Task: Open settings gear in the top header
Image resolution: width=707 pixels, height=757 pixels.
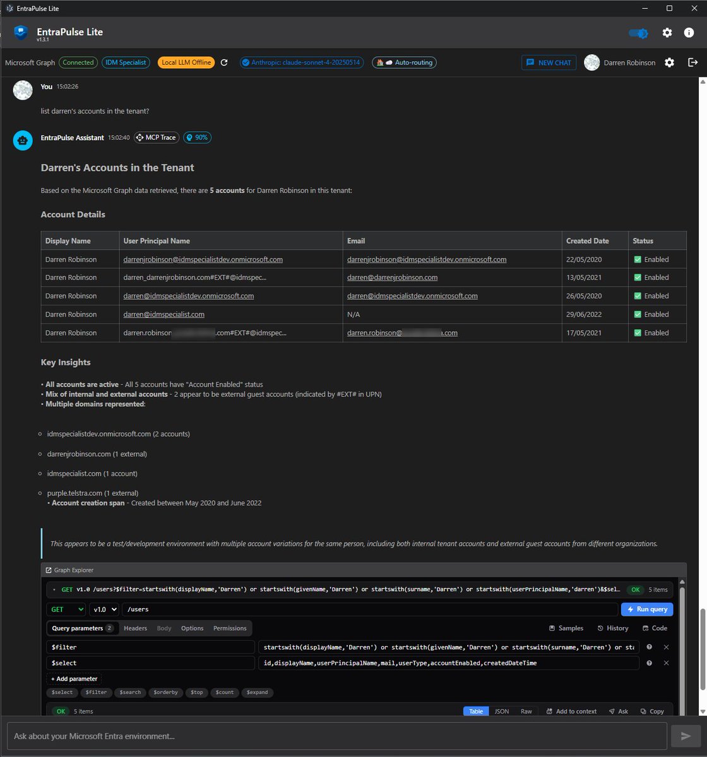Action: coord(667,33)
